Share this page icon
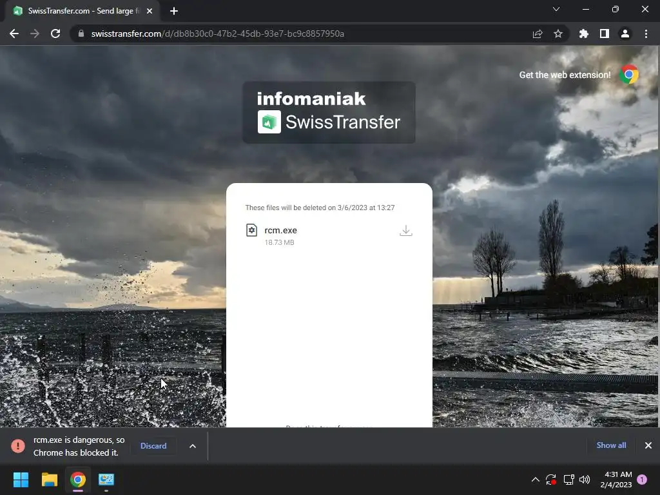 pos(538,34)
